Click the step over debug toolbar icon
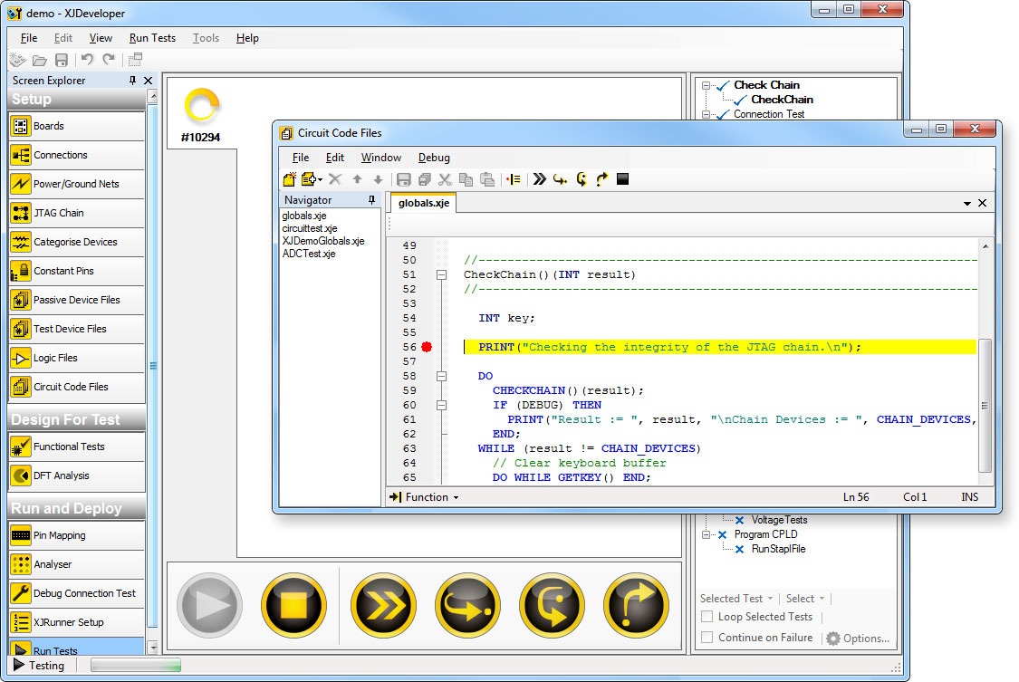 point(560,179)
